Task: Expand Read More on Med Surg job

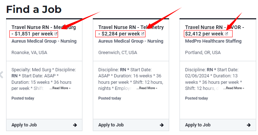Action: coord(60,88)
